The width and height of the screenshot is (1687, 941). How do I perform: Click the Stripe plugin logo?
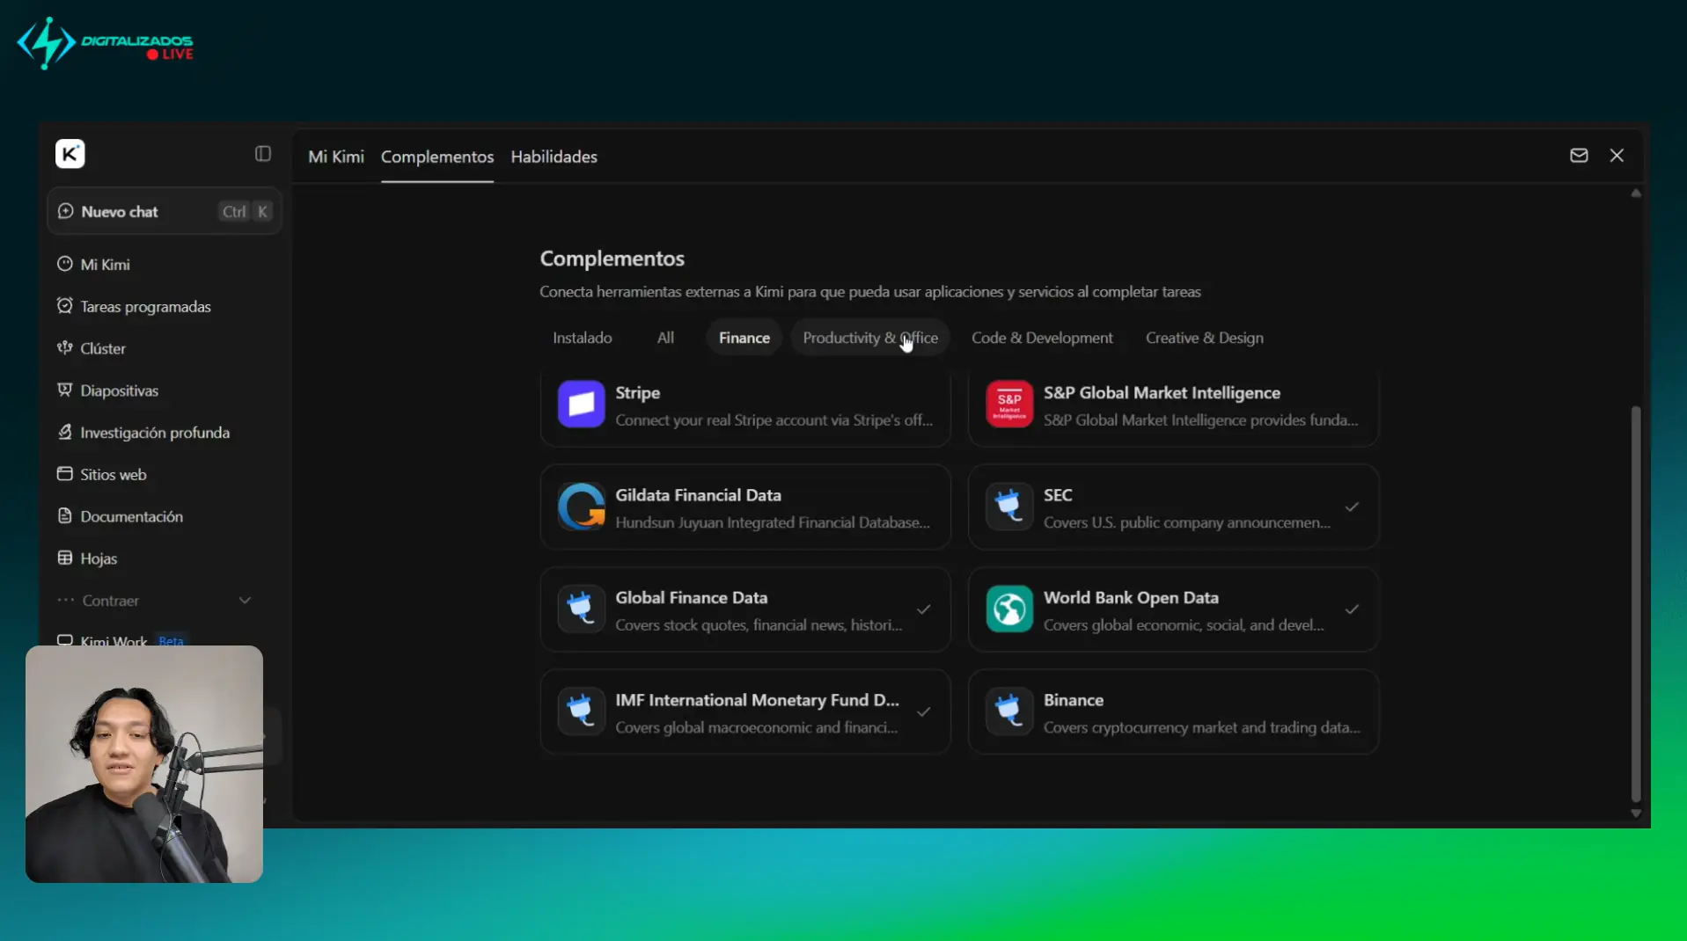pyautogui.click(x=581, y=405)
